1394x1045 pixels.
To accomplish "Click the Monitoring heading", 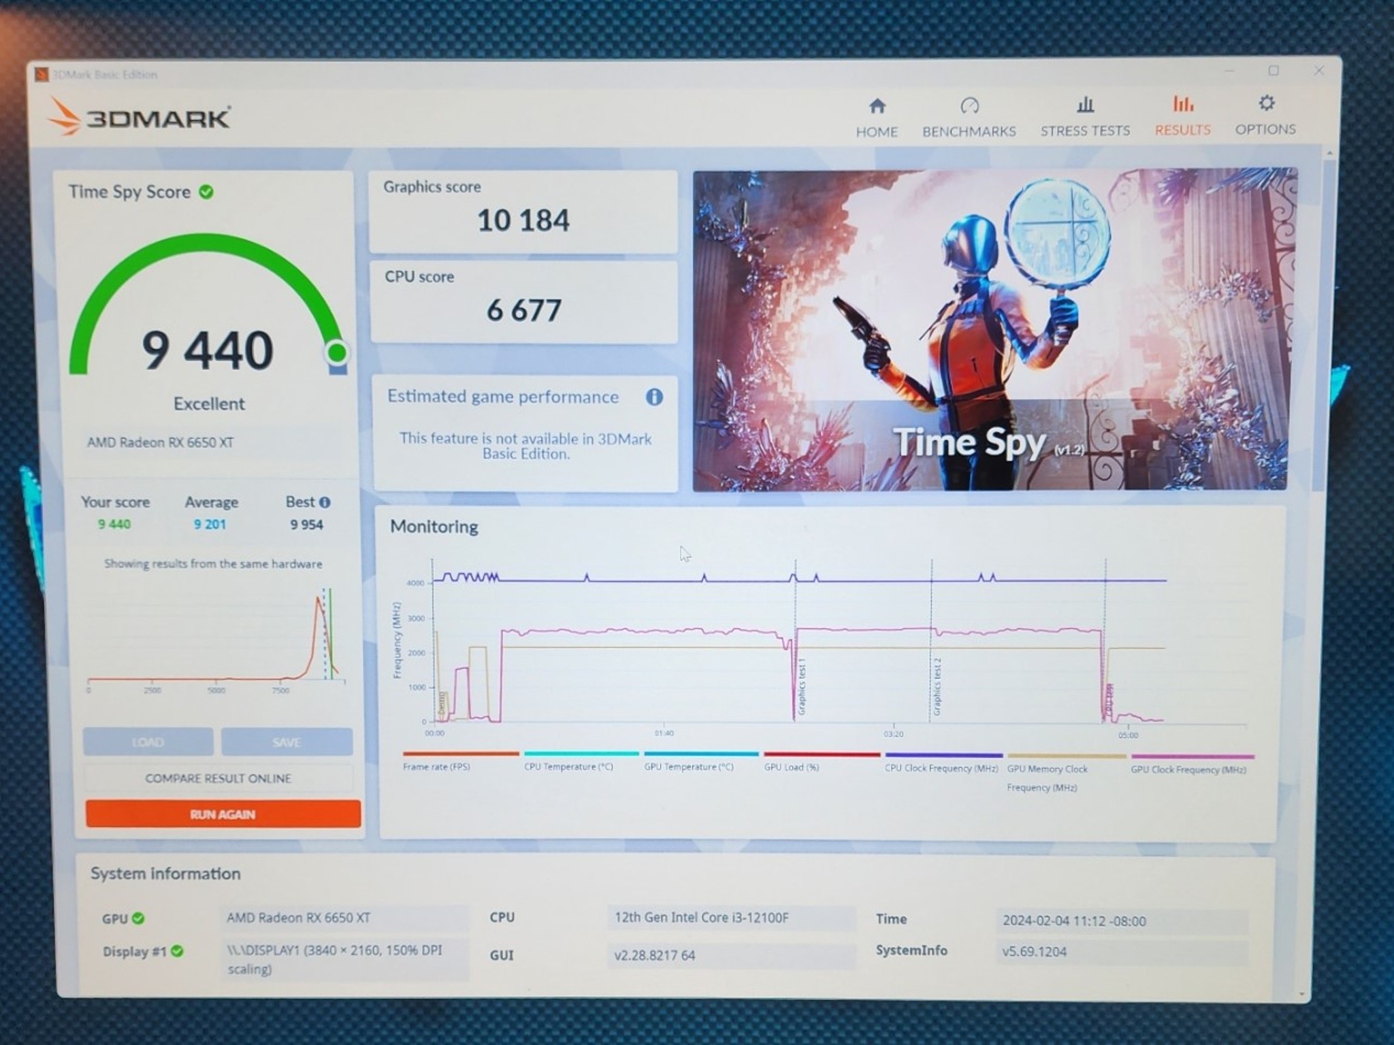I will tap(434, 527).
